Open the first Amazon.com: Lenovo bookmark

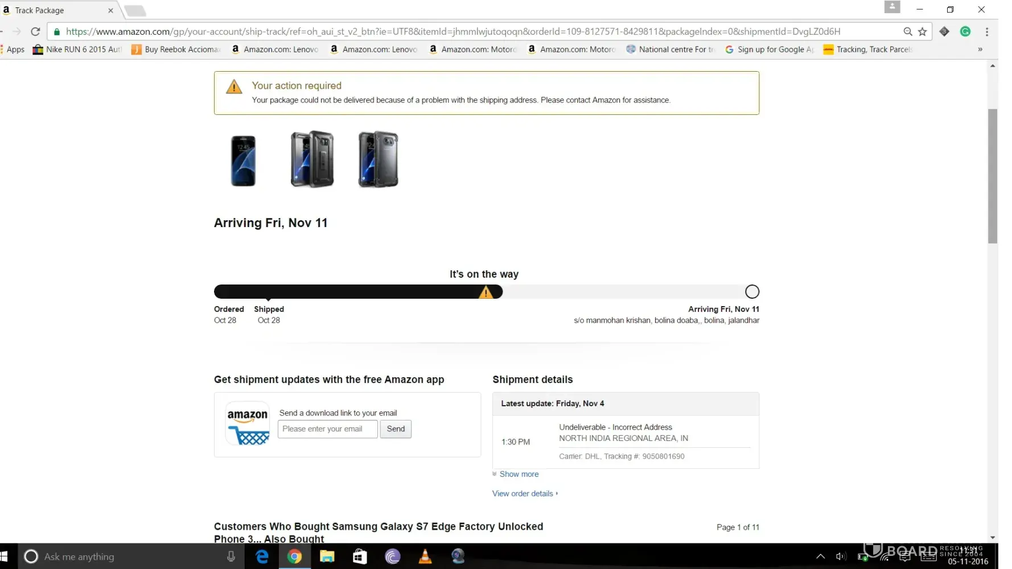275,50
